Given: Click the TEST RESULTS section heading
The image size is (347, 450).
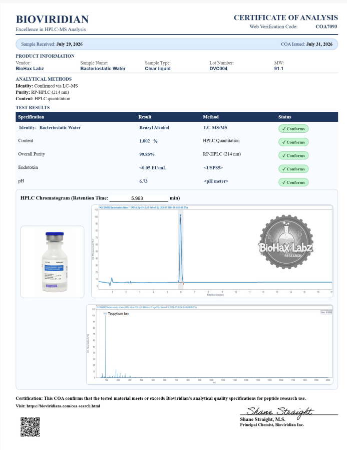Looking at the screenshot, I should point(33,108).
